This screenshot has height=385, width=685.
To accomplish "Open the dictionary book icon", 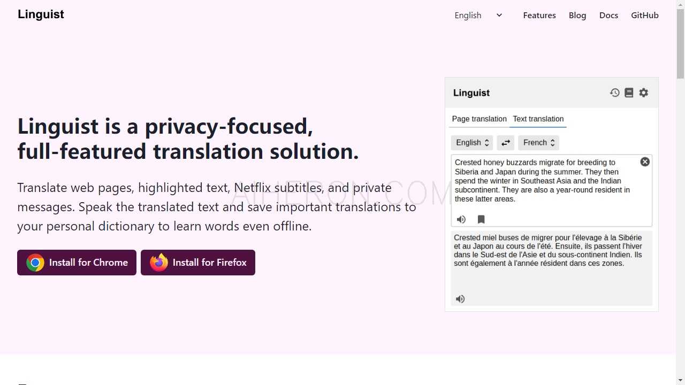I will [629, 93].
